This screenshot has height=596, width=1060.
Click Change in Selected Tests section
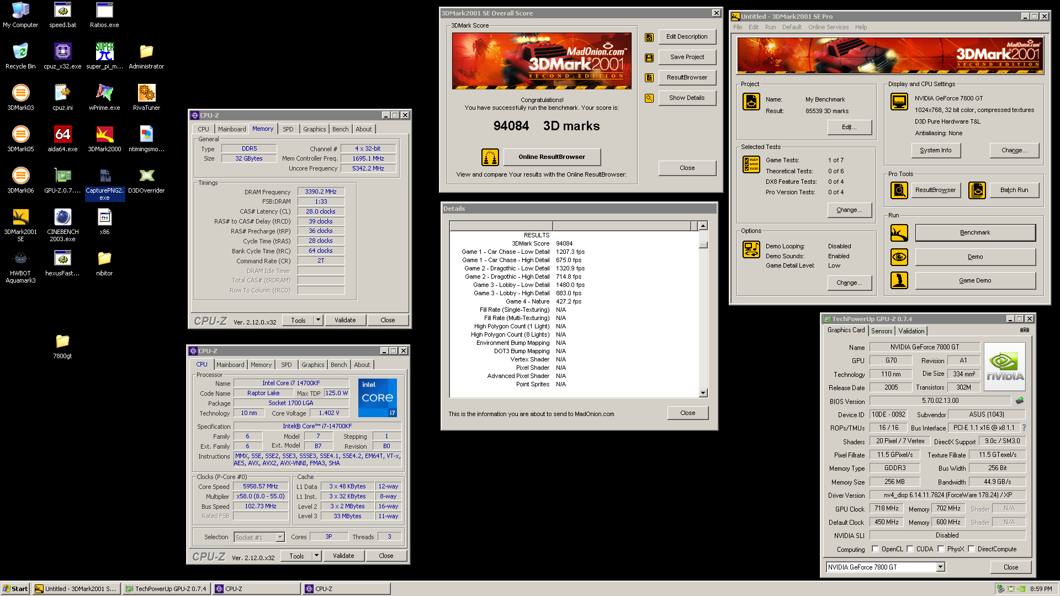(x=849, y=210)
